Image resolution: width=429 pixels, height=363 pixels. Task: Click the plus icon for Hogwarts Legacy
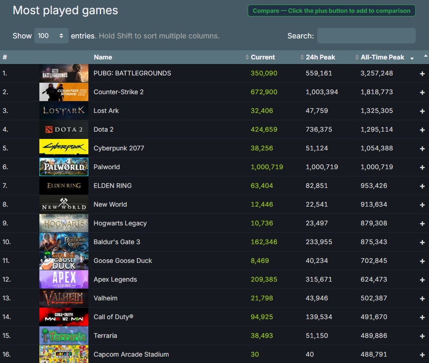click(x=422, y=224)
